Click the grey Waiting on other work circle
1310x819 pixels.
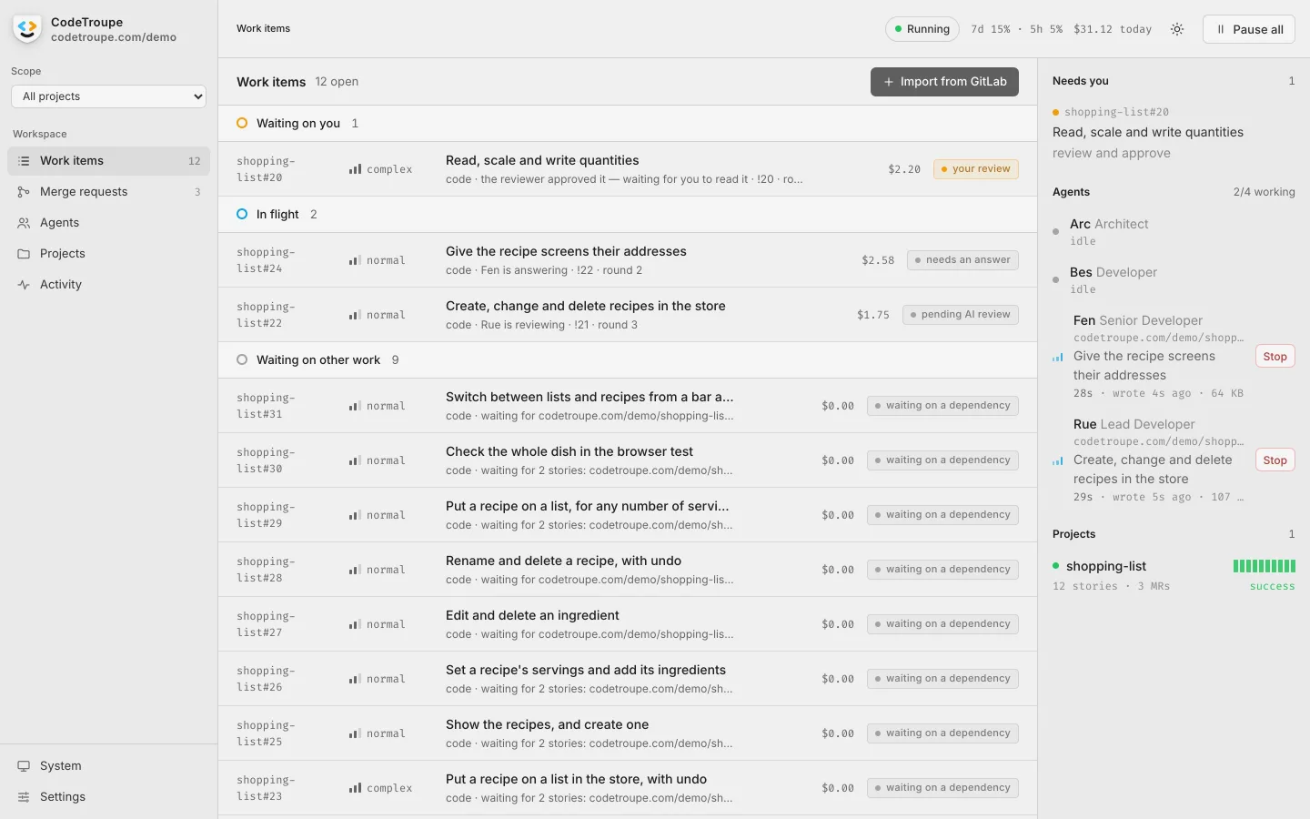tap(242, 359)
